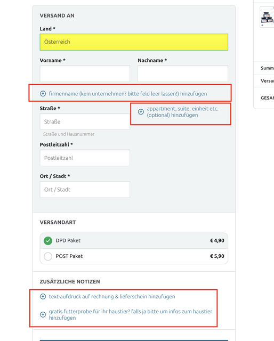Image resolution: width=274 pixels, height=341 pixels.
Task: Click into the Straße text field
Action: point(85,121)
